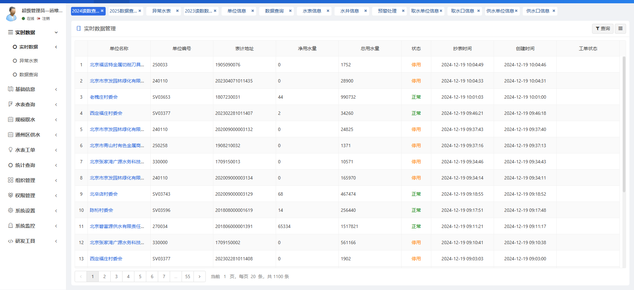Close the 异常水表 tab
This screenshot has width=634, height=290.
177,11
